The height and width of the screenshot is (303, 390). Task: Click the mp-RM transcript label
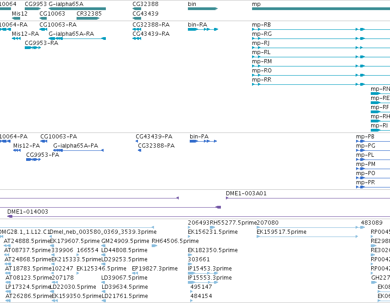click(x=262, y=61)
